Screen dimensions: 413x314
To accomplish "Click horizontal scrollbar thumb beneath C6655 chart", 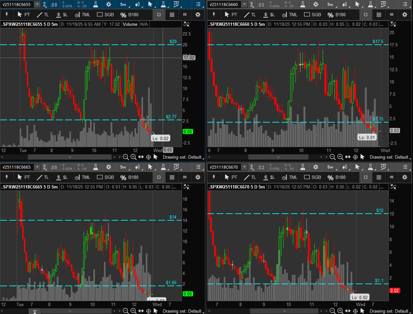I will point(70,157).
